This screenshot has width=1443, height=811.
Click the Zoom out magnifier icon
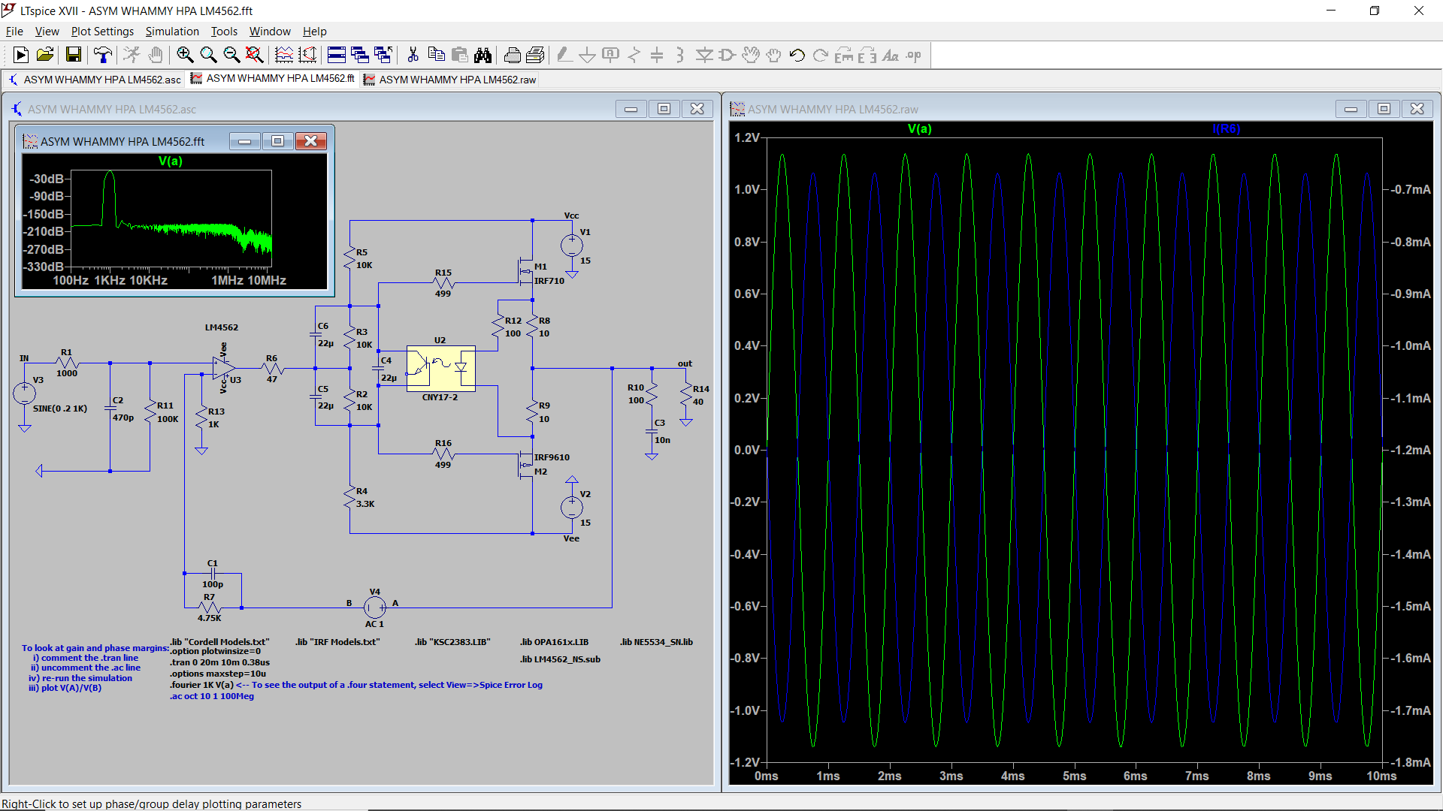click(x=231, y=55)
